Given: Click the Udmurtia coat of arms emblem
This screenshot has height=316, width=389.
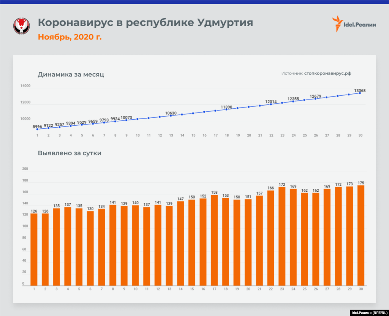Looking at the screenshot, I should [21, 26].
